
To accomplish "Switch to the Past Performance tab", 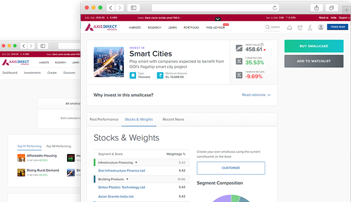I will click(104, 120).
